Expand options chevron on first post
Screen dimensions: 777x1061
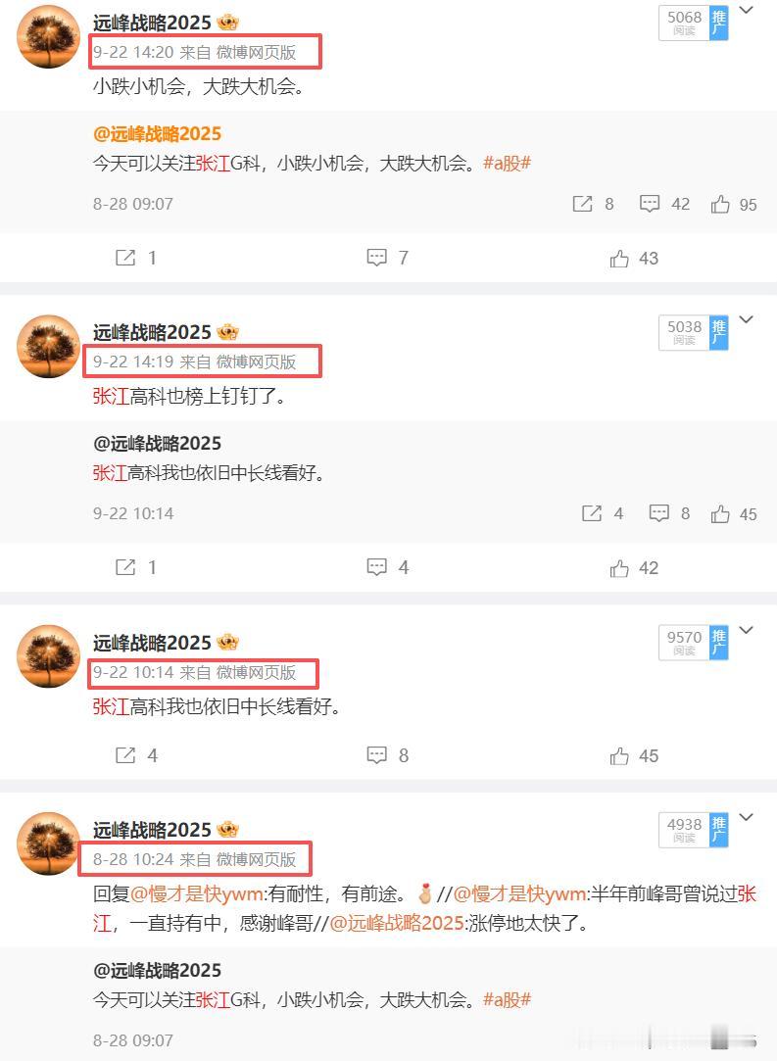(747, 10)
